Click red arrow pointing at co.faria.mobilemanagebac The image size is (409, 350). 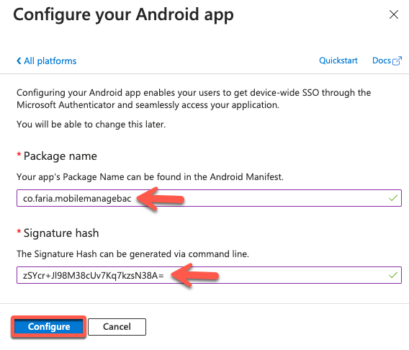click(x=161, y=199)
